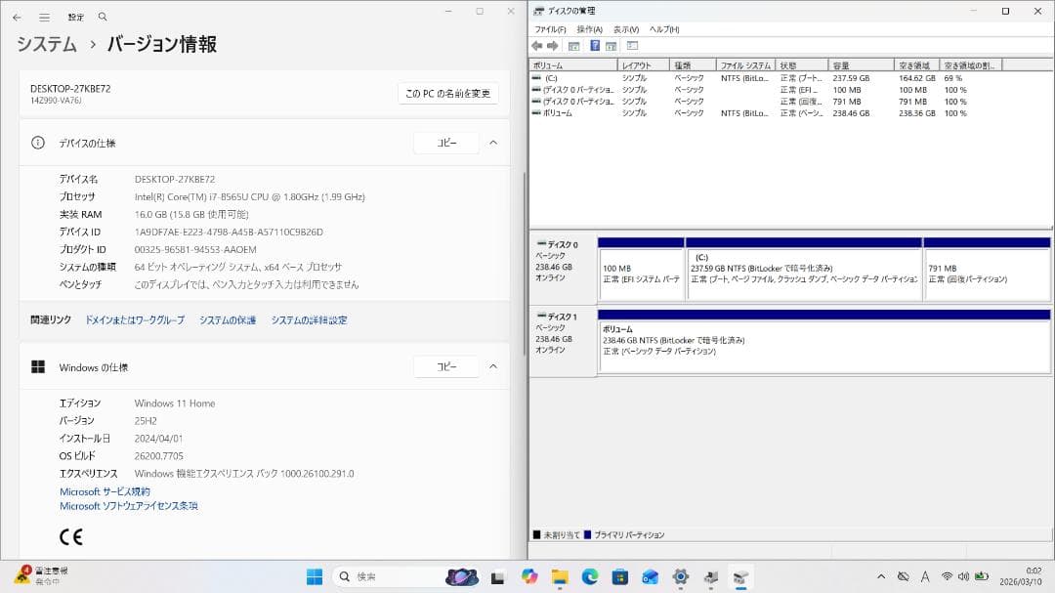Click the search magnifier in Settings title bar
This screenshot has height=593, width=1055.
click(103, 17)
